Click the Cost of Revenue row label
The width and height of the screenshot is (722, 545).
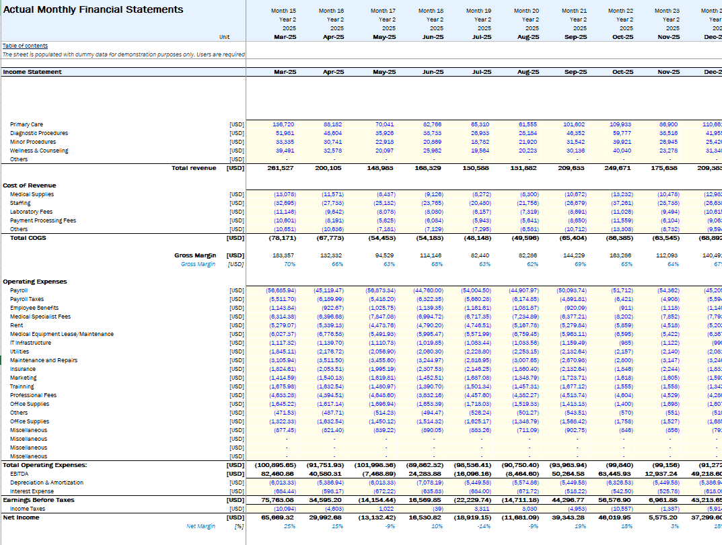click(x=30, y=185)
